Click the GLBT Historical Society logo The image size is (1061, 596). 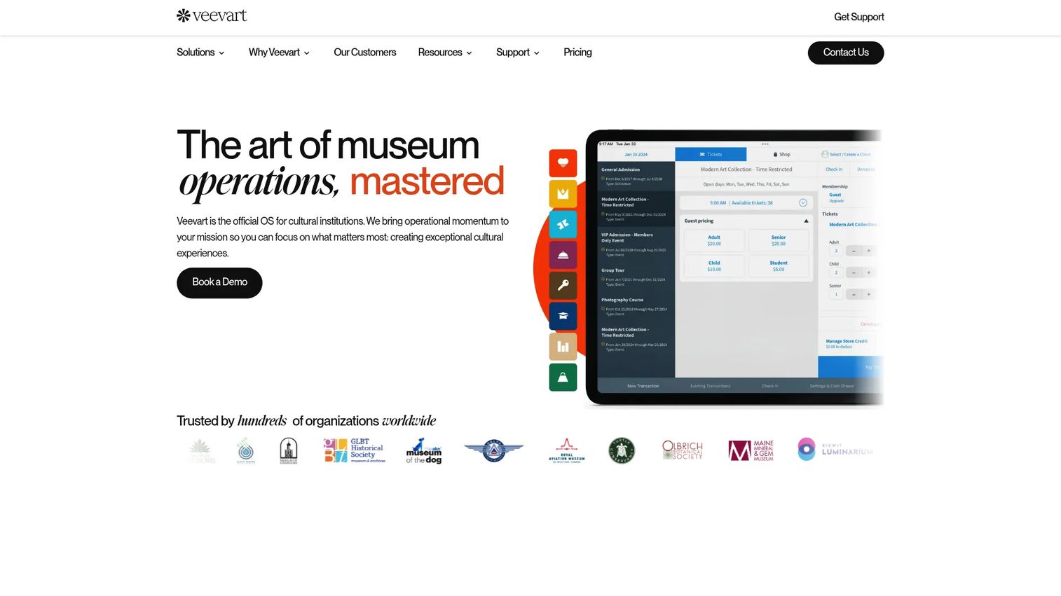point(355,450)
